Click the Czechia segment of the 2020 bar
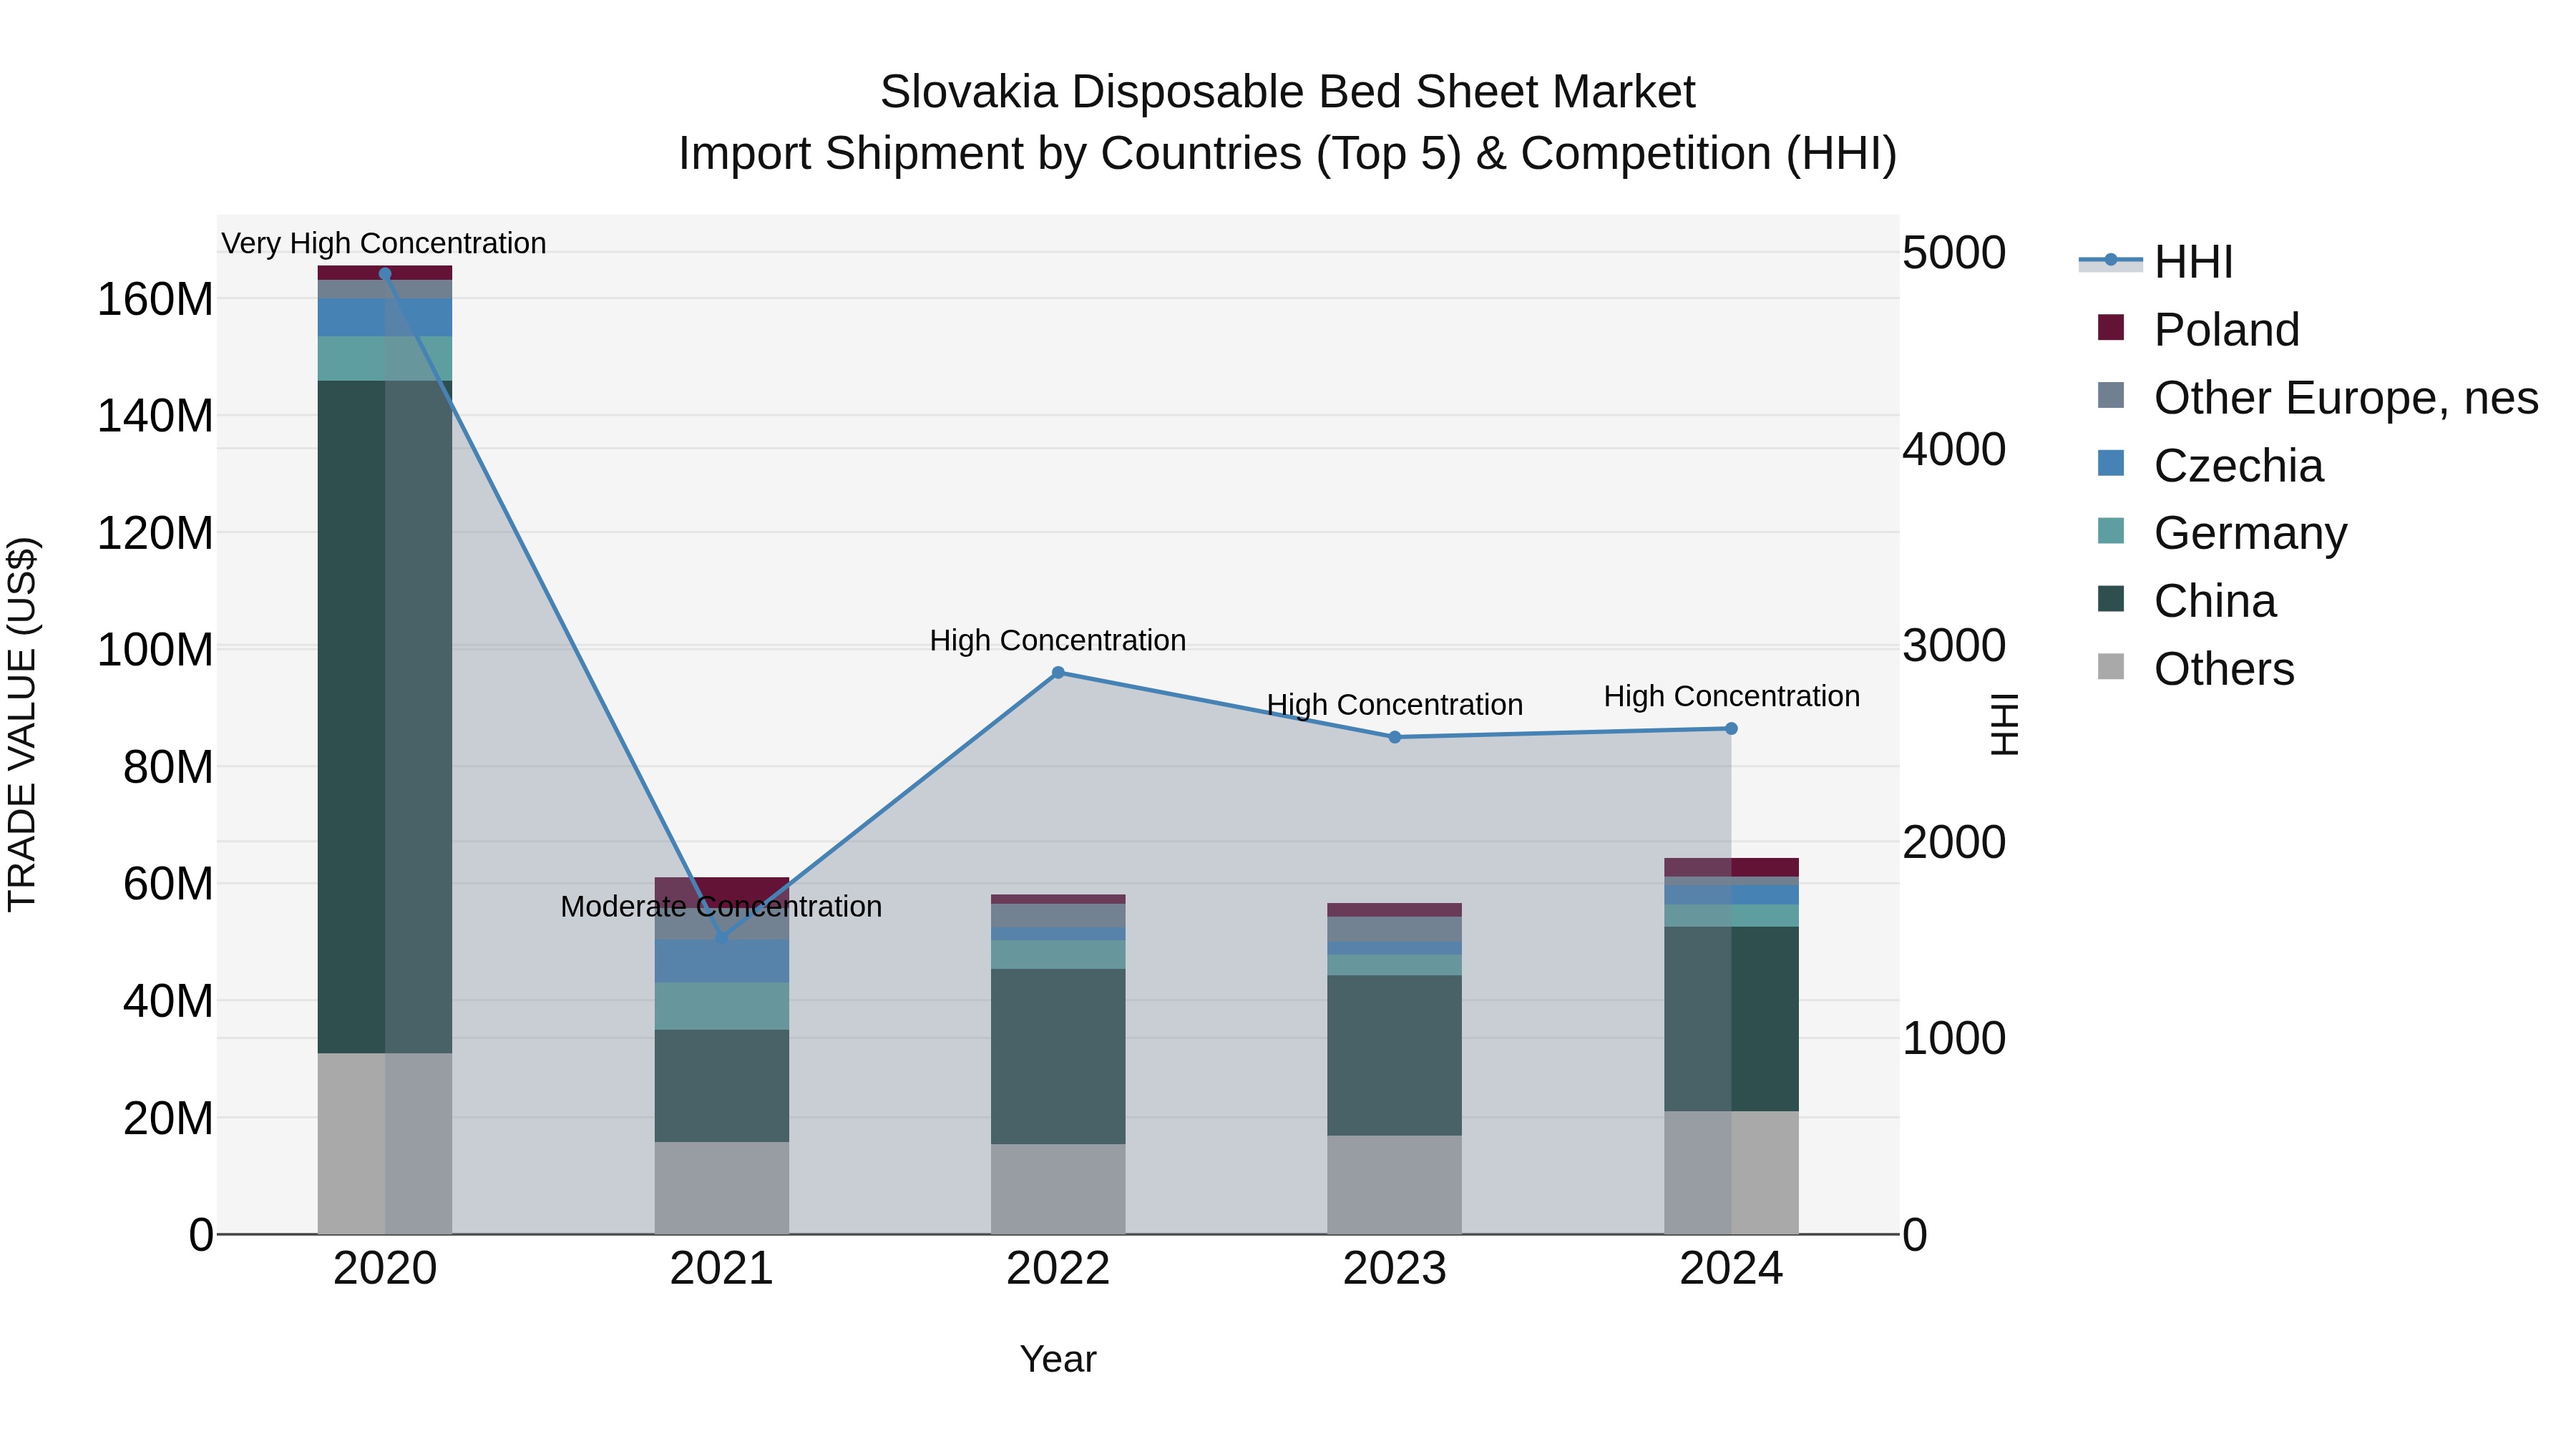 [385, 318]
